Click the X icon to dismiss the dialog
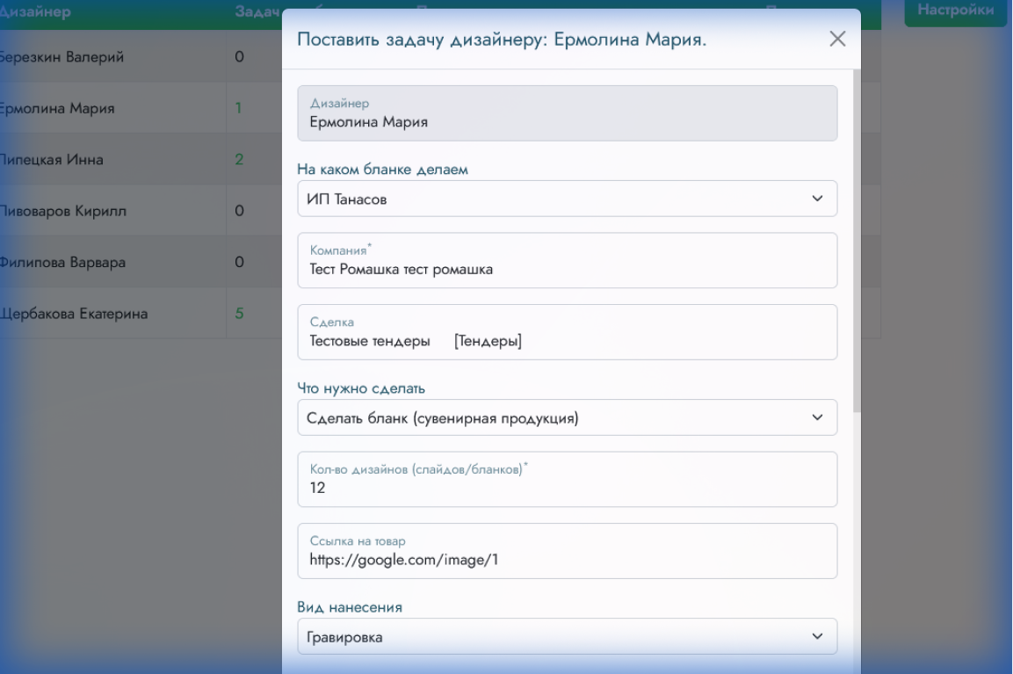This screenshot has height=674, width=1013. coord(836,39)
